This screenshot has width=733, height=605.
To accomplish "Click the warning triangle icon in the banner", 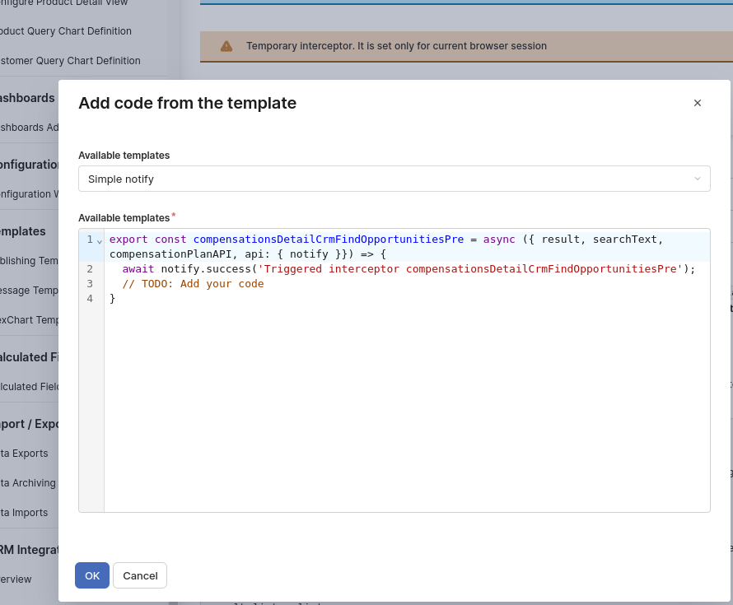I will click(x=226, y=46).
